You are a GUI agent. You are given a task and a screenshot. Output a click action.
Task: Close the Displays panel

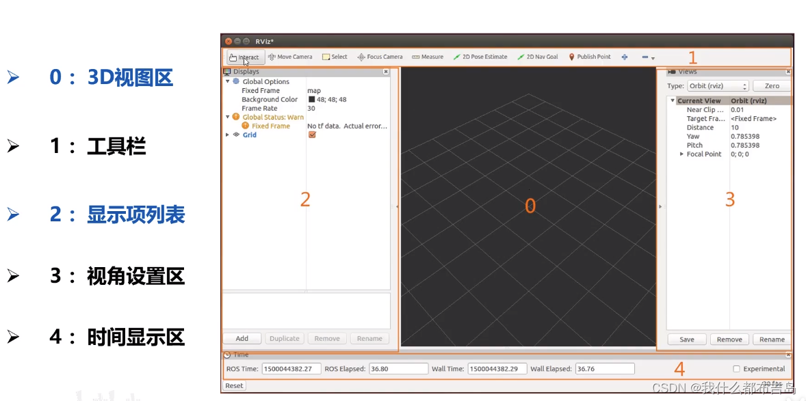pos(386,72)
